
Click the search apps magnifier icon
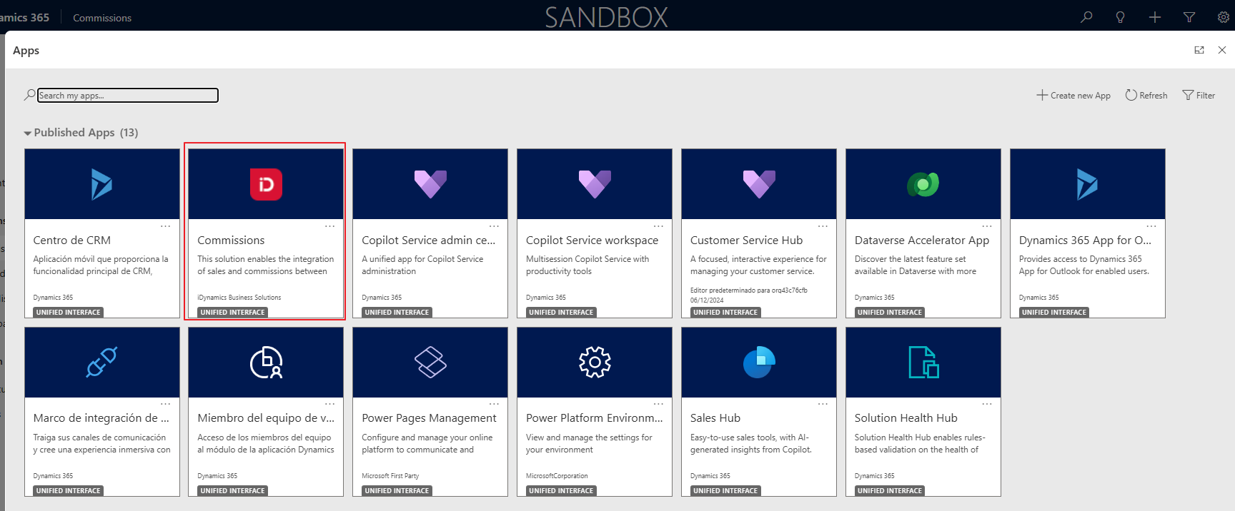pos(29,95)
